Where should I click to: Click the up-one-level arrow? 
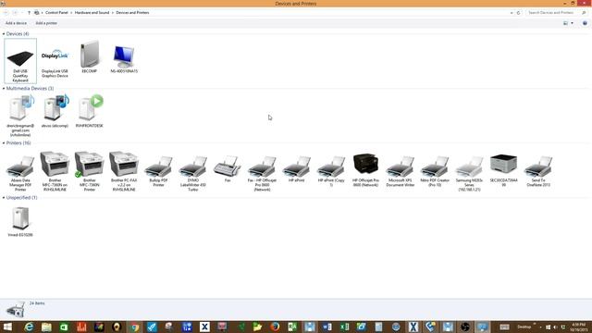pos(29,13)
